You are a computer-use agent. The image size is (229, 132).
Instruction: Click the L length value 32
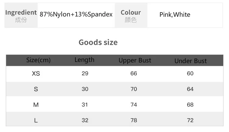[85, 120]
